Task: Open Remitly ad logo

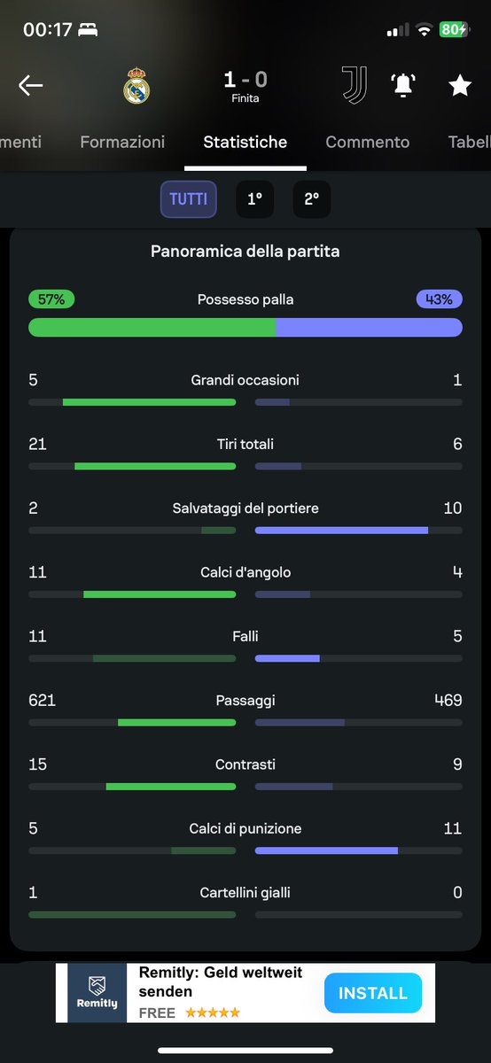Action: click(97, 993)
